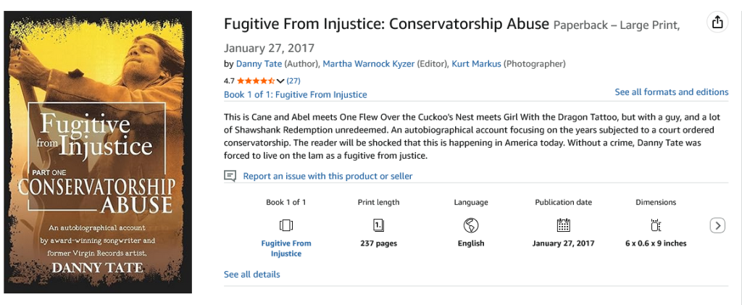Click the publication date calendar icon

(x=563, y=225)
